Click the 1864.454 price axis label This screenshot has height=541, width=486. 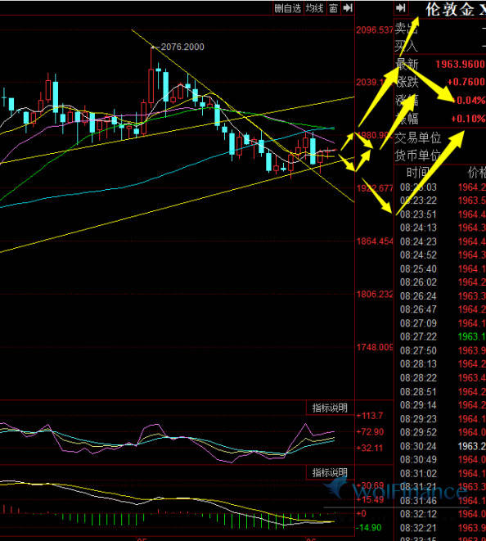point(374,241)
